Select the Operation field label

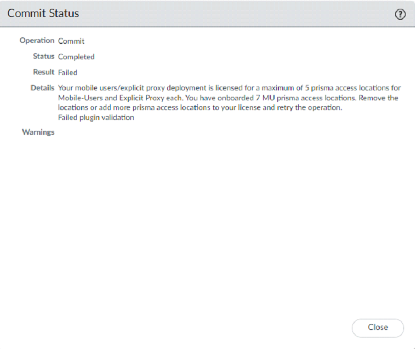37,41
